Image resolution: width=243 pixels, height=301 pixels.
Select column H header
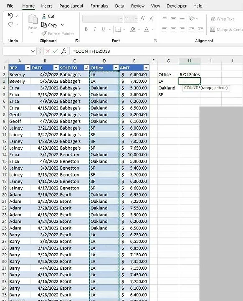click(190, 61)
